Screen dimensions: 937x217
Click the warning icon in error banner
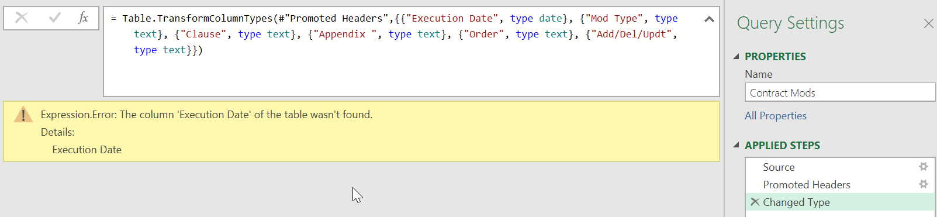point(23,115)
